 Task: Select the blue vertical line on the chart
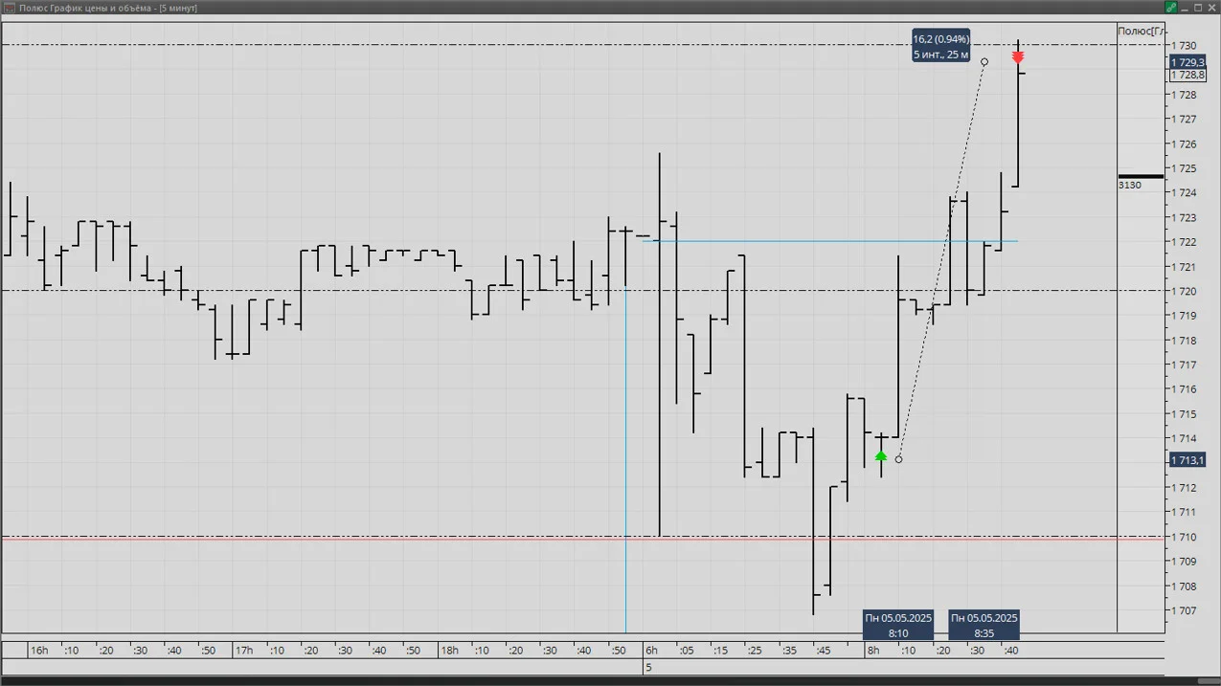(x=625, y=459)
